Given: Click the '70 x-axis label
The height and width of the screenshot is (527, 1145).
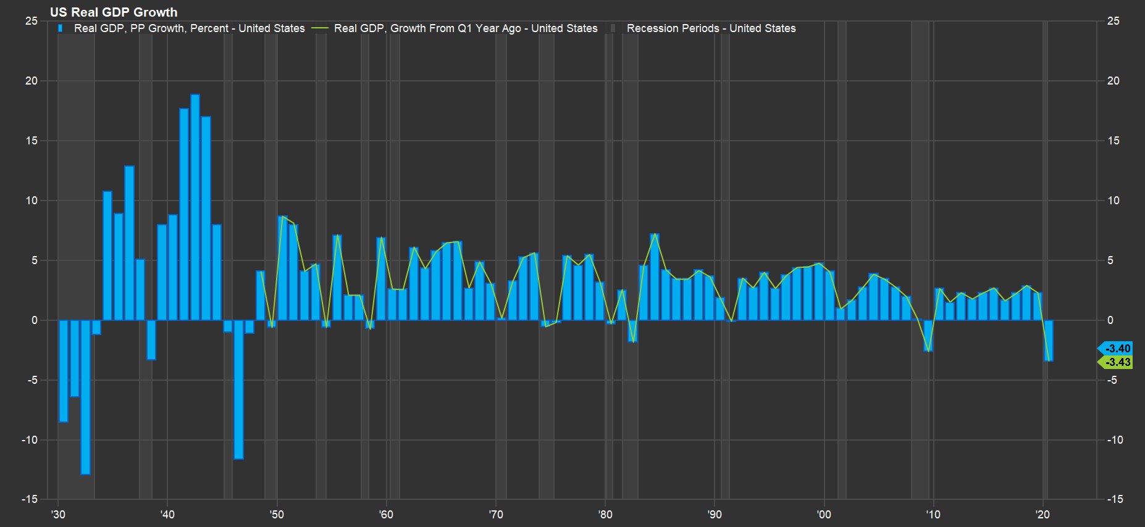Looking at the screenshot, I should coord(495,515).
